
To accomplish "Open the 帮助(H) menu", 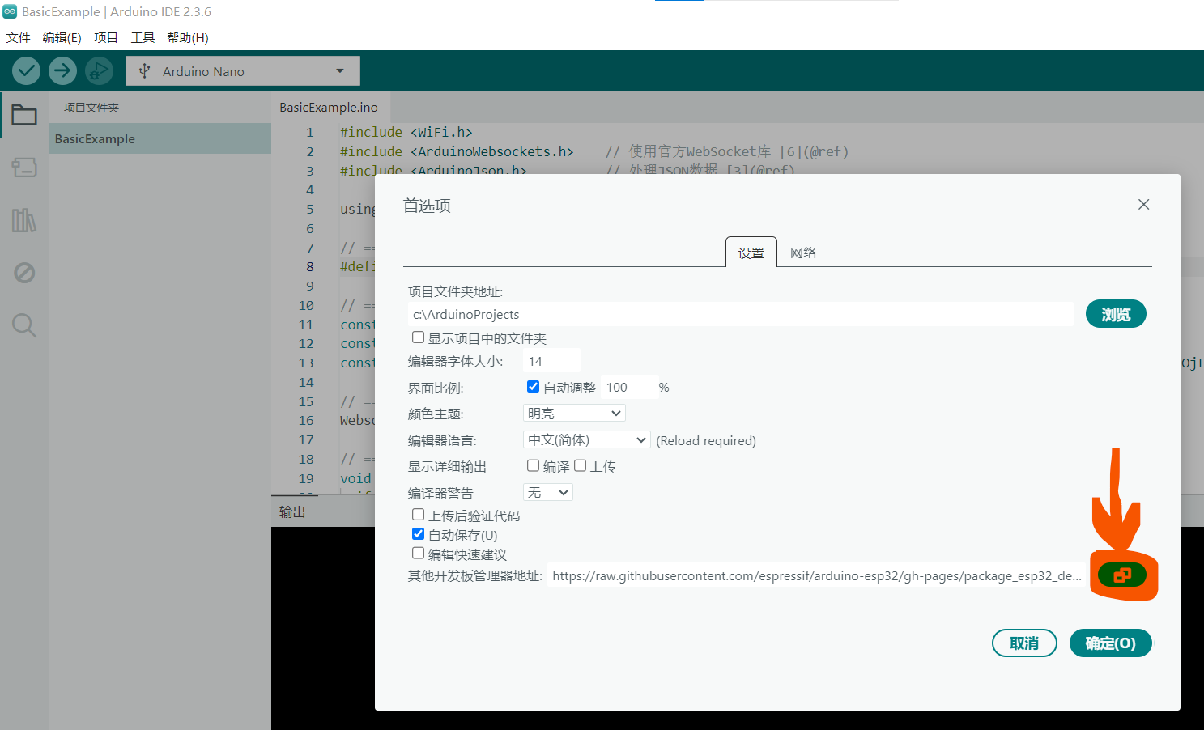I will tap(188, 38).
